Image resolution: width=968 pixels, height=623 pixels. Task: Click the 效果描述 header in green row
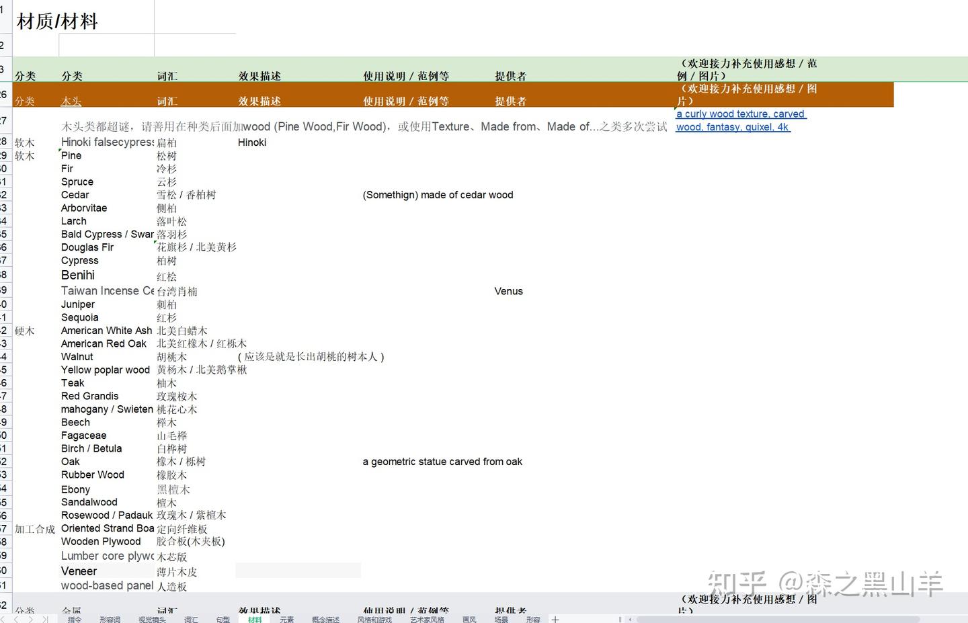click(259, 76)
